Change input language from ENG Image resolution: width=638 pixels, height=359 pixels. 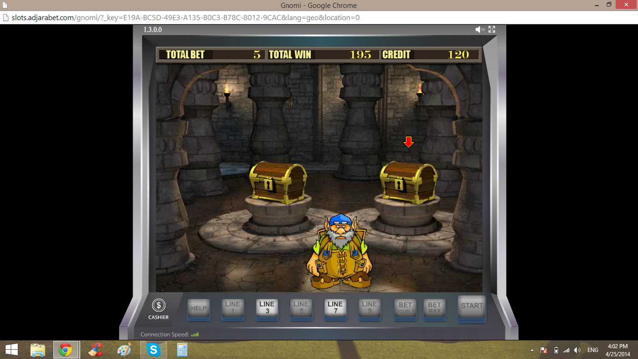click(593, 350)
